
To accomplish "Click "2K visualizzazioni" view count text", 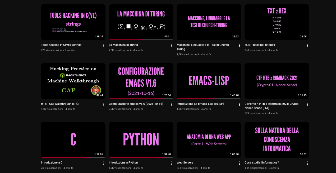I will [51, 168].
